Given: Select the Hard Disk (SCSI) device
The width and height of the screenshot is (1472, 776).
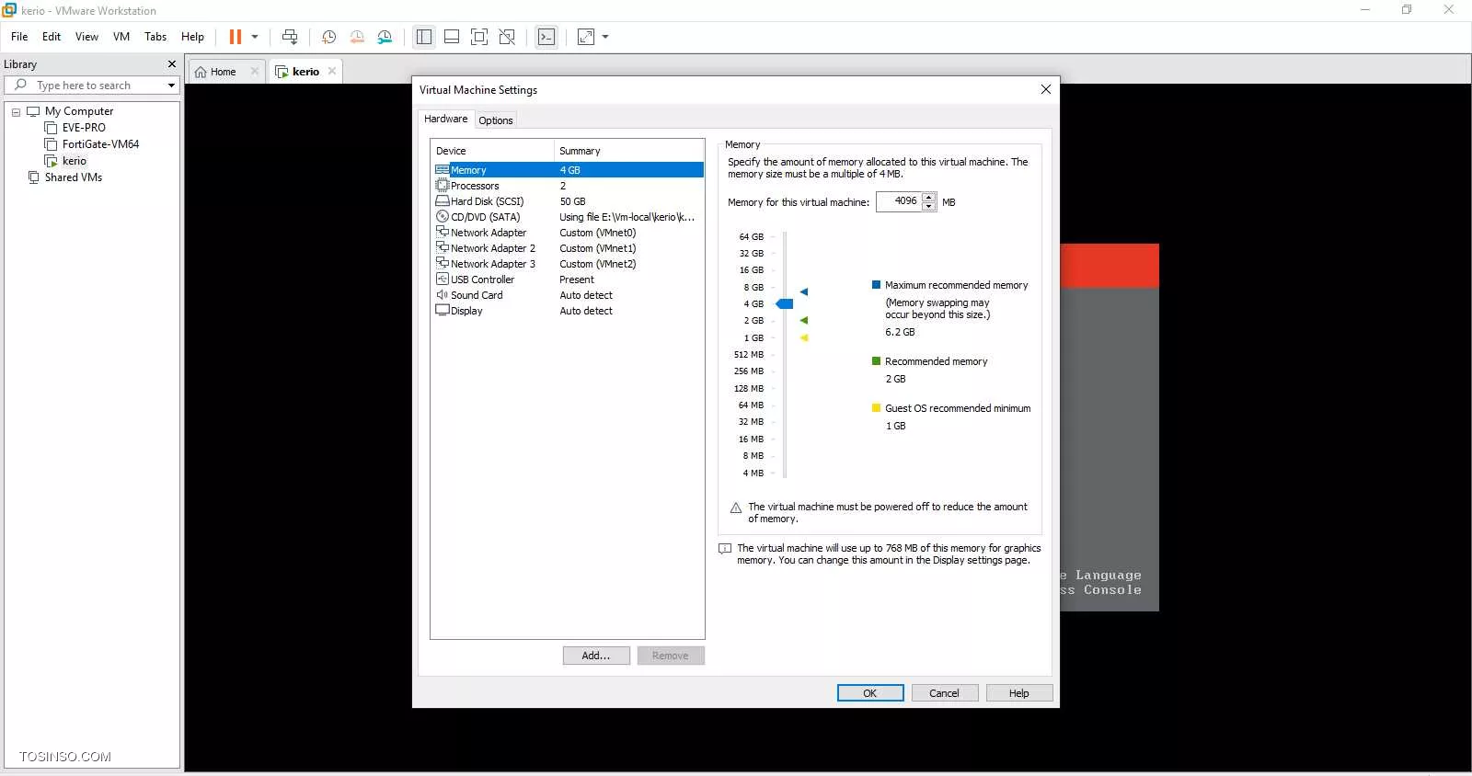Looking at the screenshot, I should 569,201.
